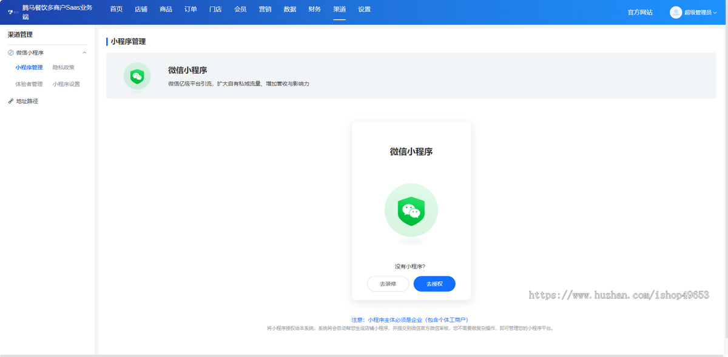This screenshot has height=357, width=728.
Task: Open the 设置 menu
Action: pyautogui.click(x=365, y=9)
